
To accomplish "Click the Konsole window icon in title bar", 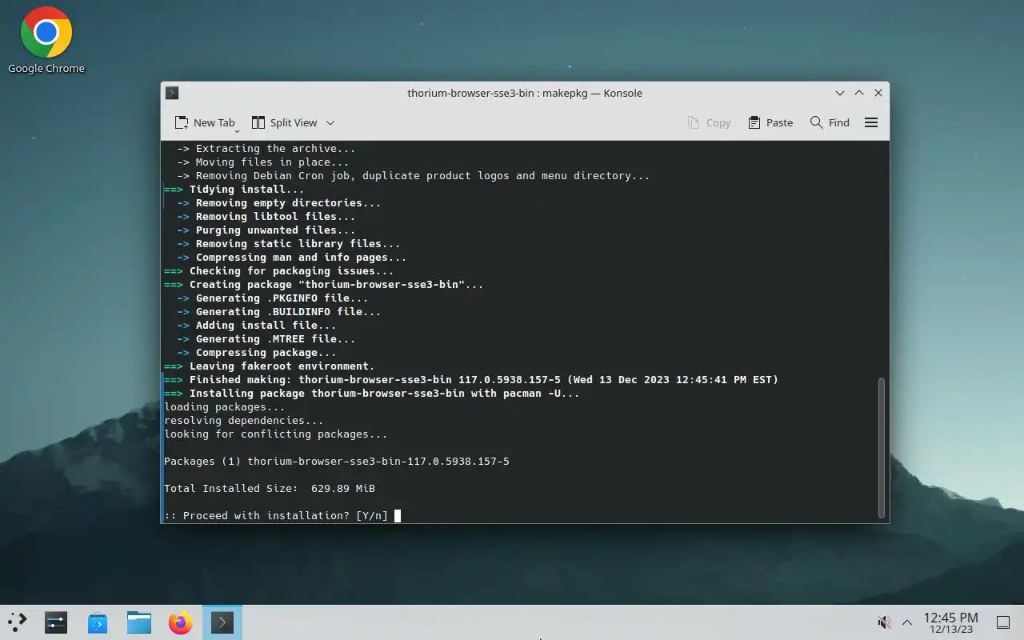I will click(x=172, y=93).
